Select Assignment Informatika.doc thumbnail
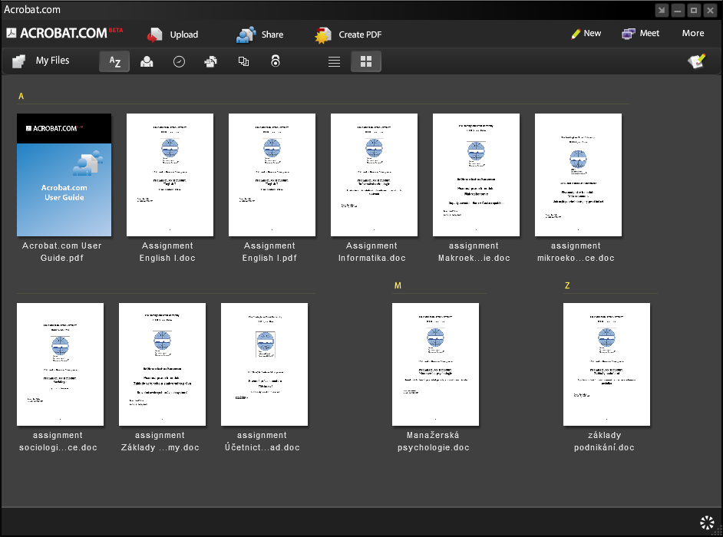This screenshot has width=723, height=537. click(x=374, y=175)
